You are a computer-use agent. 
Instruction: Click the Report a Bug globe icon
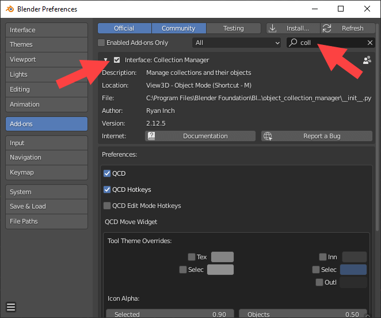(268, 136)
